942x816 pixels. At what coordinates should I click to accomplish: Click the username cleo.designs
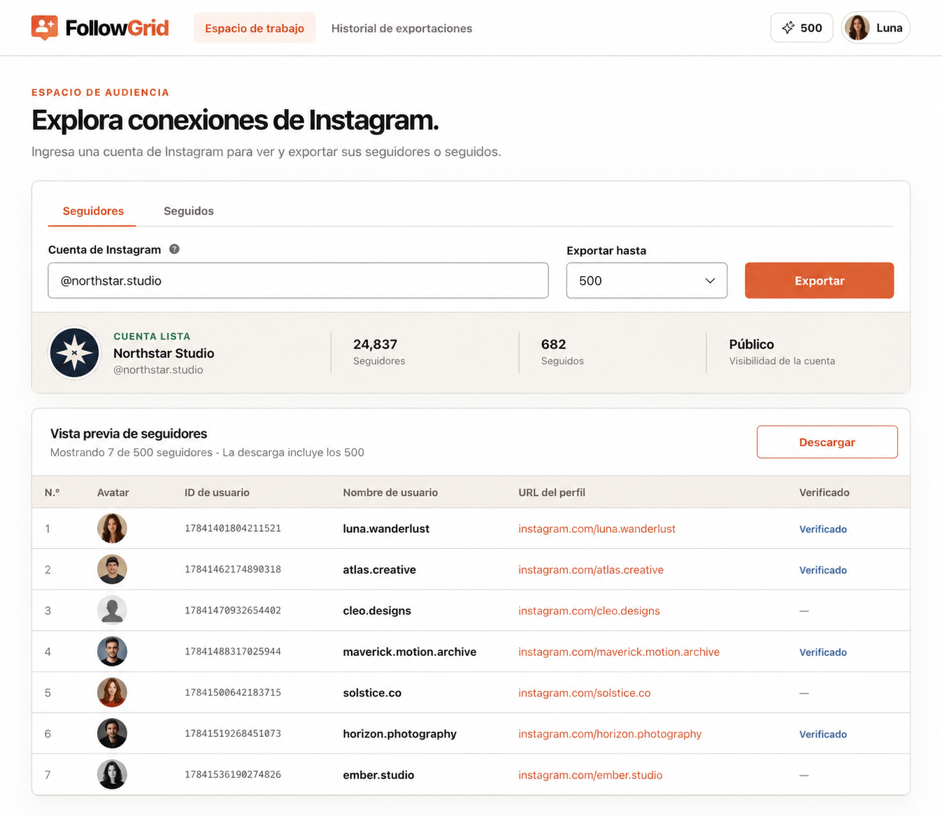(377, 610)
